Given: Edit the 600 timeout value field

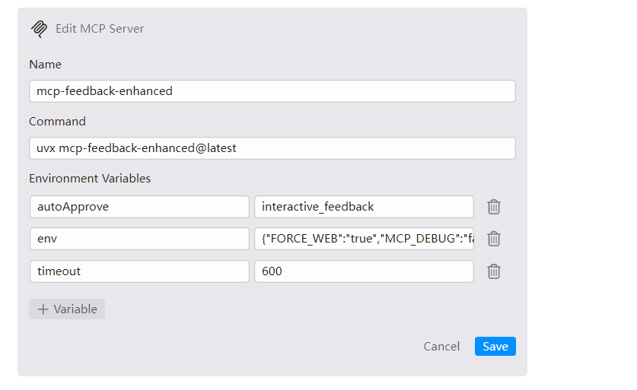Looking at the screenshot, I should coord(364,271).
